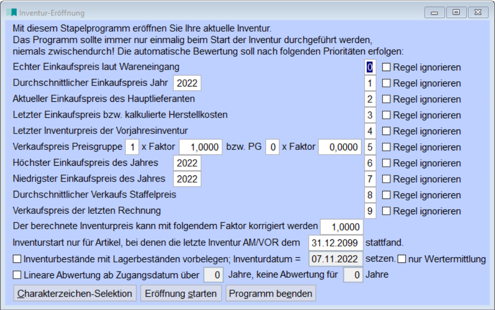Click the Jahre field for keine Abwertung
495x310 pixels.
(x=353, y=275)
